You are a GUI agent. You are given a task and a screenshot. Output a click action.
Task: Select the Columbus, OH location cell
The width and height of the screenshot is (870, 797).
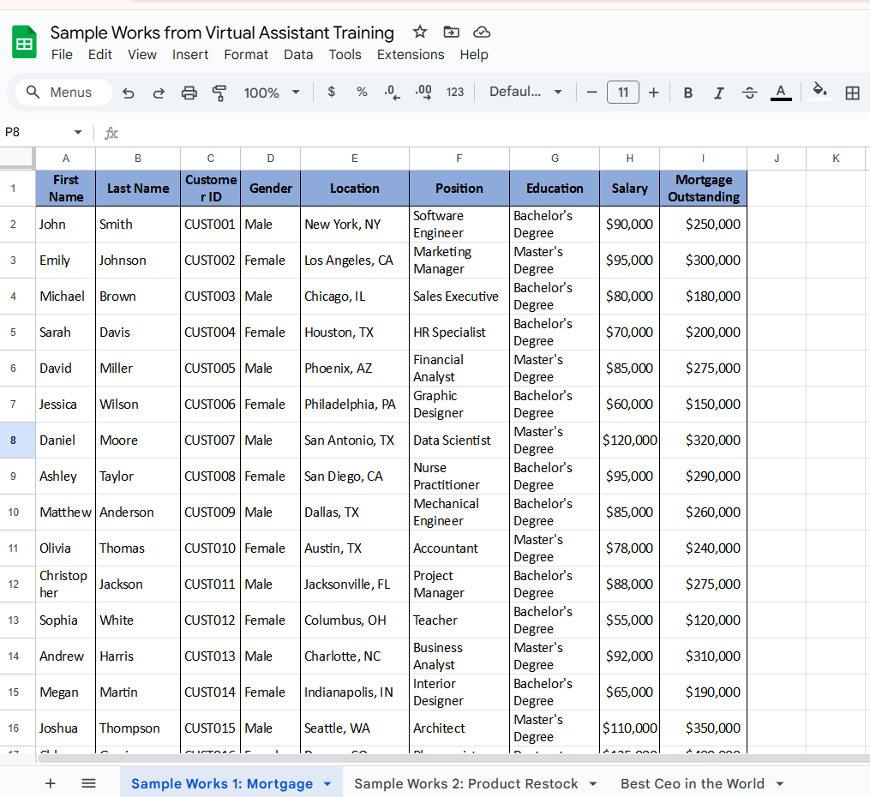355,620
